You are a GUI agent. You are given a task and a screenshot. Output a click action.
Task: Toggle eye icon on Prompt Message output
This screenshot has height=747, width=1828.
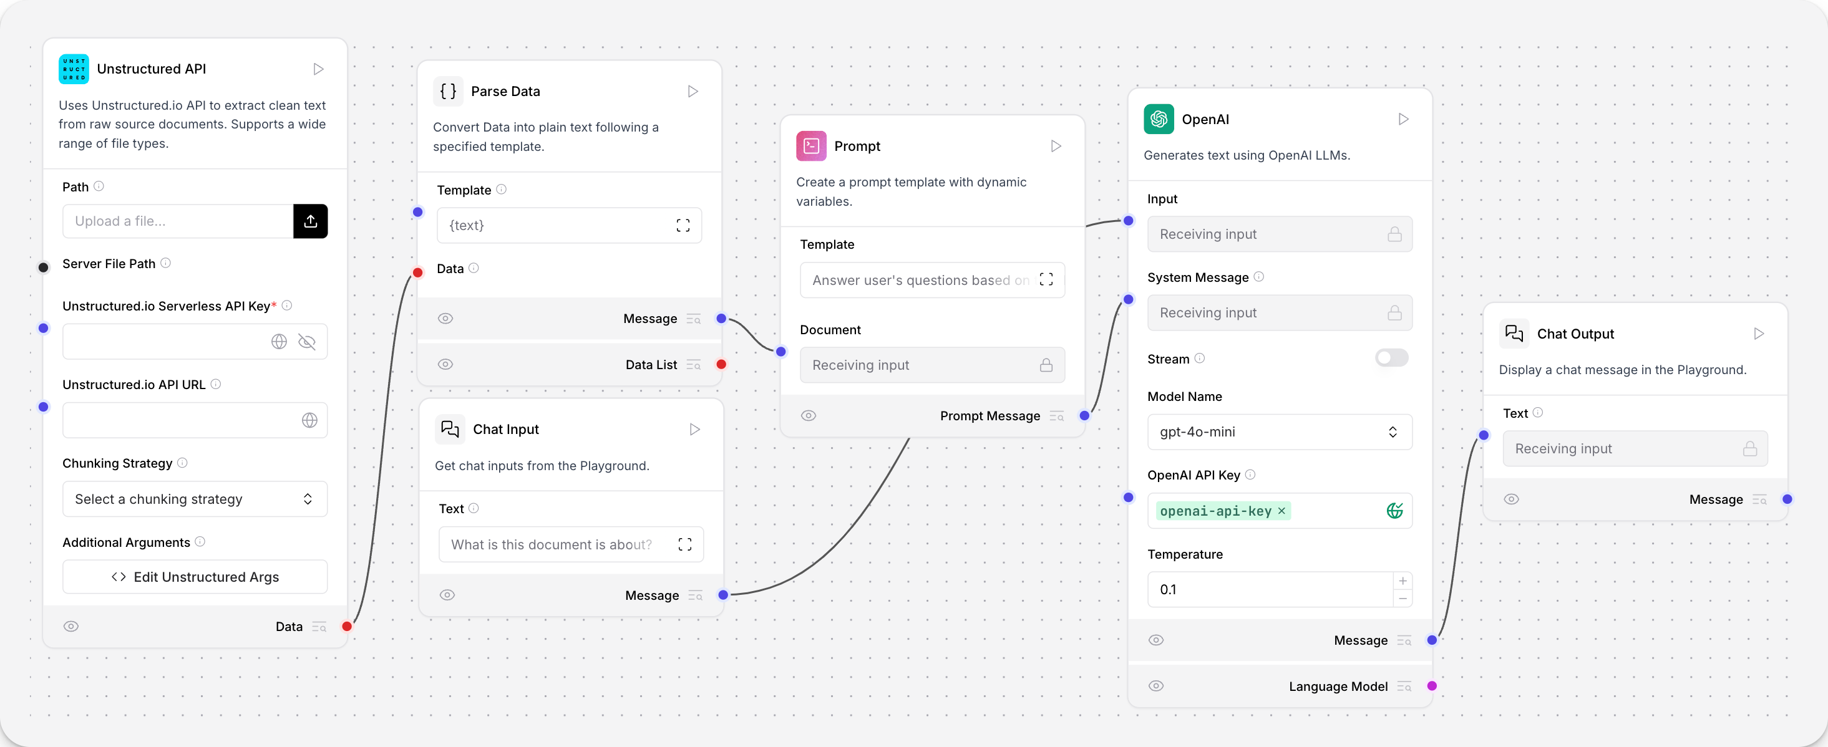point(809,416)
